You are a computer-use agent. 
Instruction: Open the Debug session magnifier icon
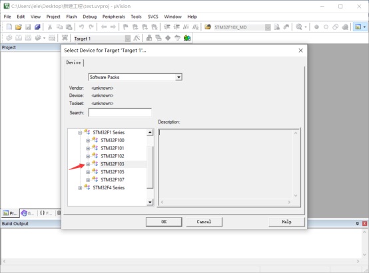299,27
